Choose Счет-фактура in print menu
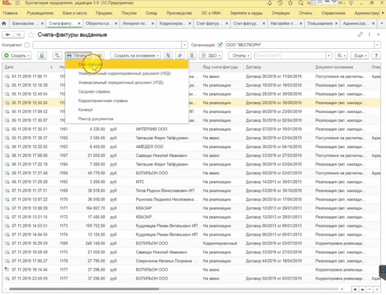Viewport: 386px width, 295px height. point(127,64)
